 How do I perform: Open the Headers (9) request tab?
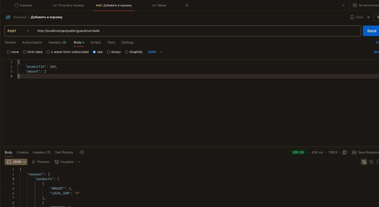[x=57, y=42]
